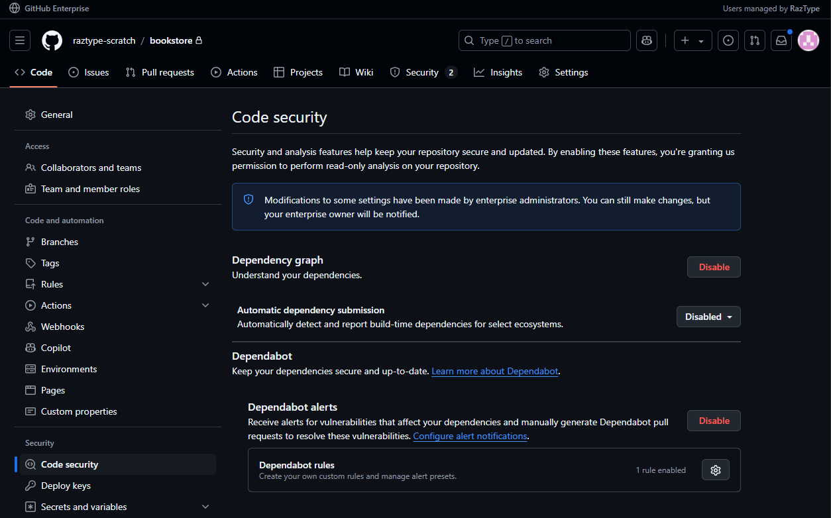Open the user profile avatar
Screen dimensions: 831x518
coord(808,40)
